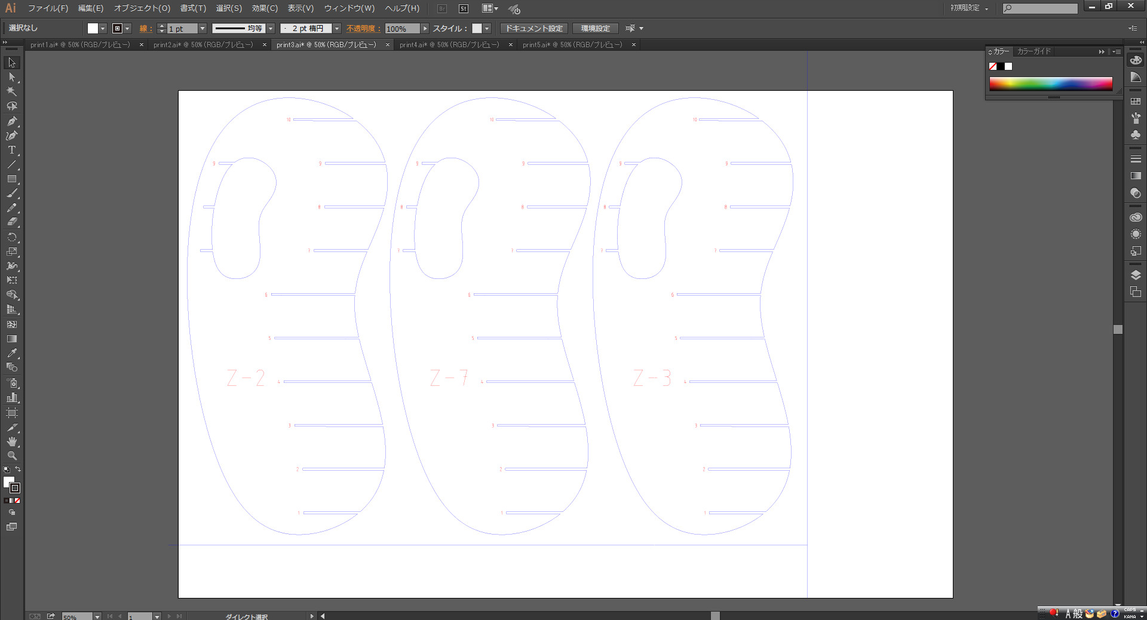Set paint mode to None
The width and height of the screenshot is (1147, 620).
pyautogui.click(x=18, y=501)
